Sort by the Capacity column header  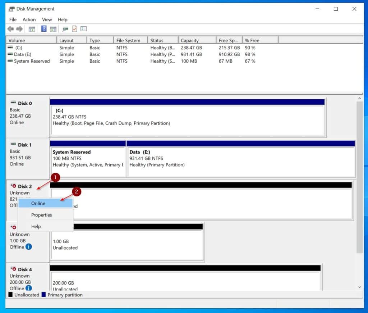(197, 40)
